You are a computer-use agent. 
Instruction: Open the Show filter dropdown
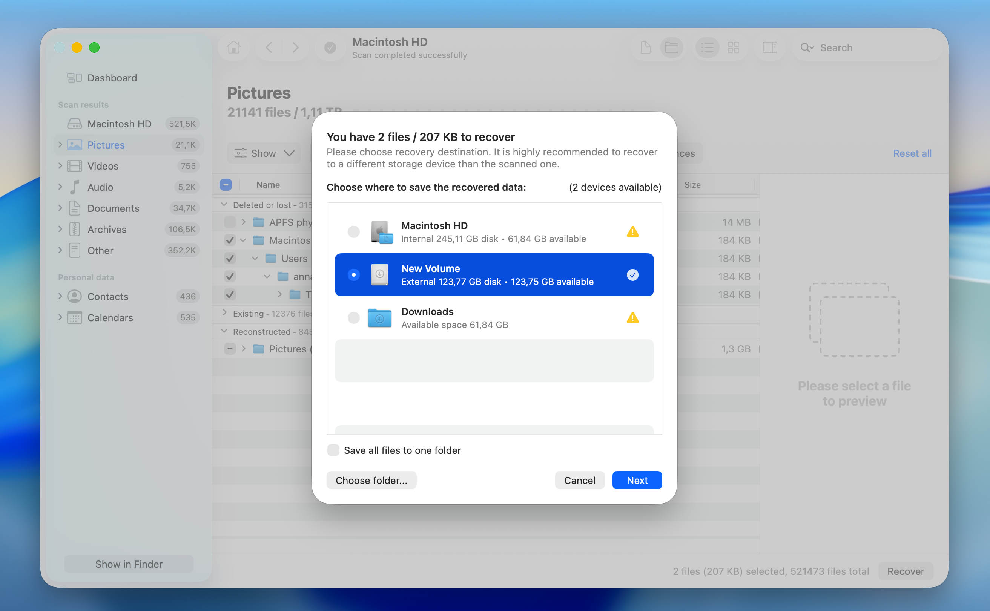[x=264, y=153]
